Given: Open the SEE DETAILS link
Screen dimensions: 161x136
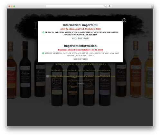Looking at the screenshot, I should tap(80, 59).
